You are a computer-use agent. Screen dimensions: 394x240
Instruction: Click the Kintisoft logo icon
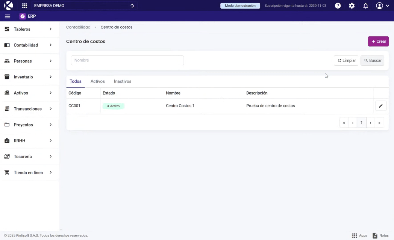(8, 6)
